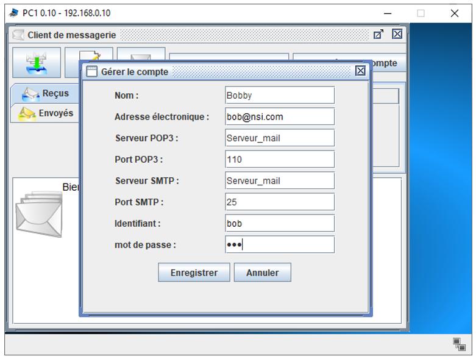Maximize the Client de messagerie panel
This screenshot has width=476, height=359.
378,35
